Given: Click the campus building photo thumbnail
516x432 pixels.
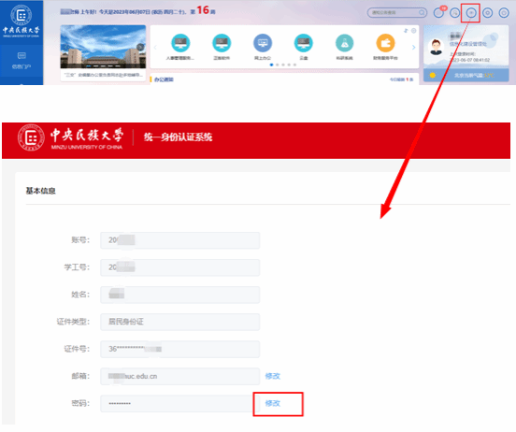Looking at the screenshot, I should tap(103, 47).
